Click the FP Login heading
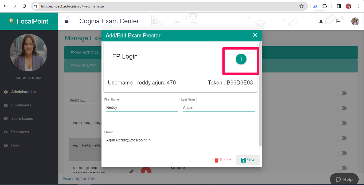This screenshot has height=185, width=364. click(125, 56)
